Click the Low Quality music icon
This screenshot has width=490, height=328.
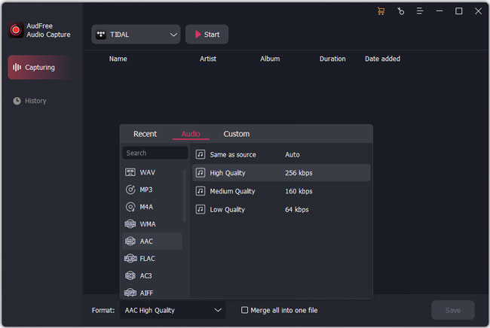point(201,209)
